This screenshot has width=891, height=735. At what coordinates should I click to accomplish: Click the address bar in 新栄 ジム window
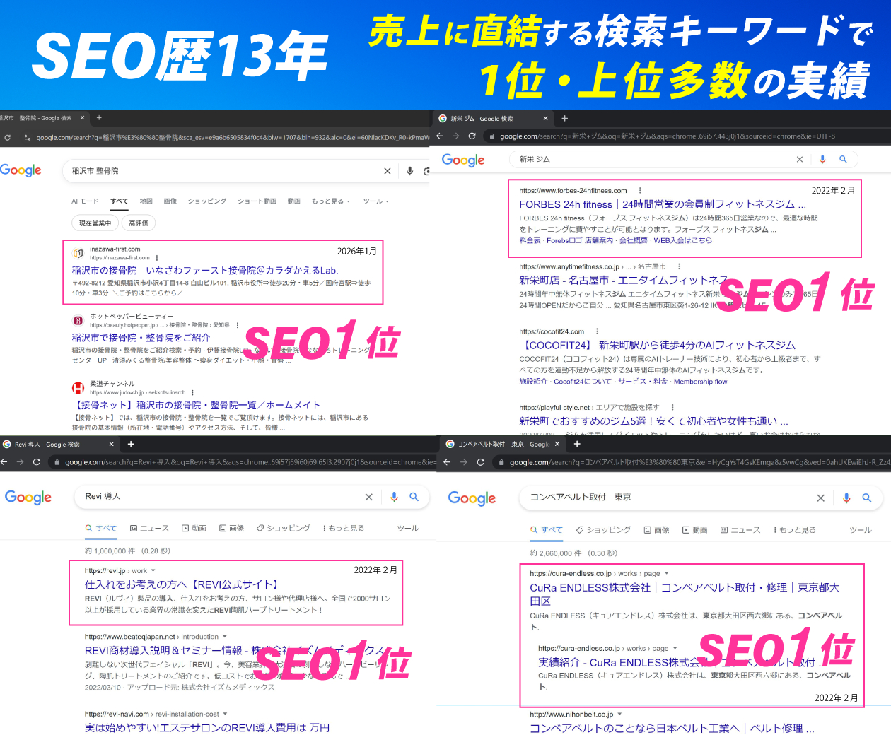point(668,136)
